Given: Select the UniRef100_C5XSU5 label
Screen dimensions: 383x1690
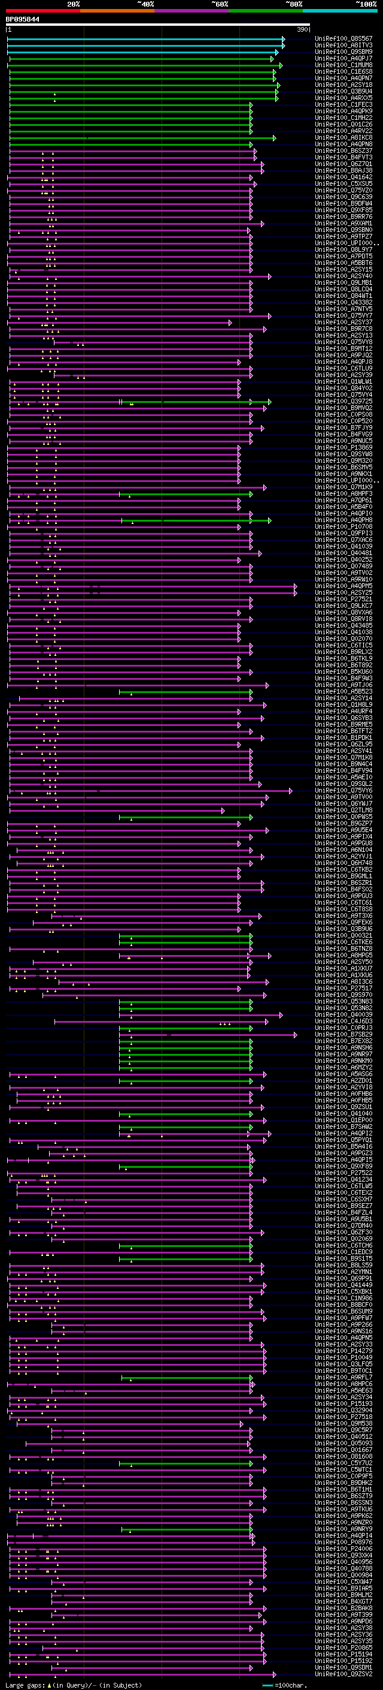Looking at the screenshot, I should tap(344, 183).
